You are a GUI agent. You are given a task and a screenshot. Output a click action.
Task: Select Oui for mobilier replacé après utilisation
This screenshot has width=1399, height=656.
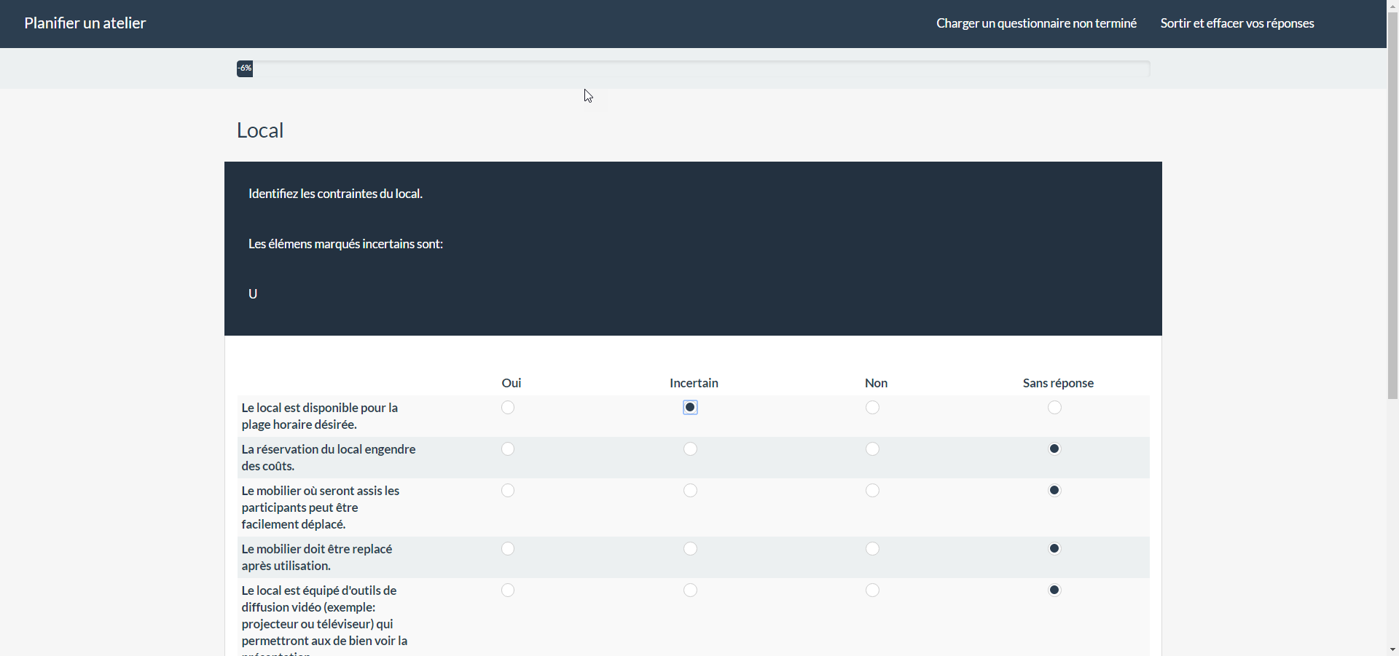click(x=508, y=549)
